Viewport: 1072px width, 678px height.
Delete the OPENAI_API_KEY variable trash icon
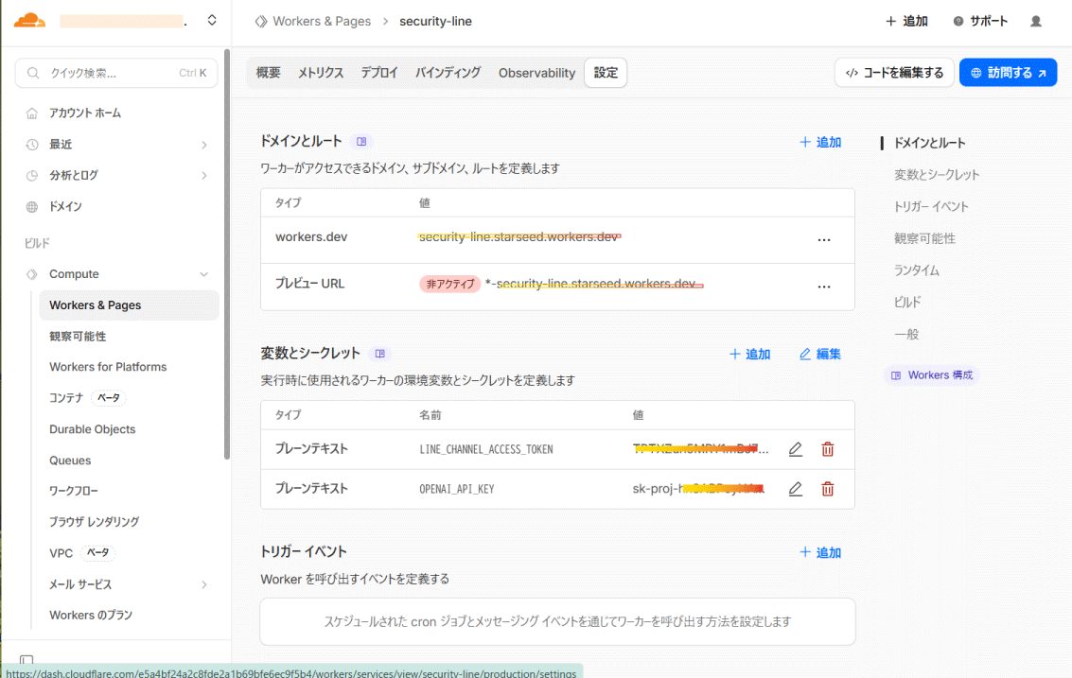point(828,489)
